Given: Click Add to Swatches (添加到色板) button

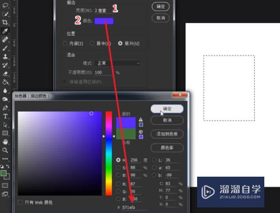Looking at the screenshot, I should click(167, 134).
